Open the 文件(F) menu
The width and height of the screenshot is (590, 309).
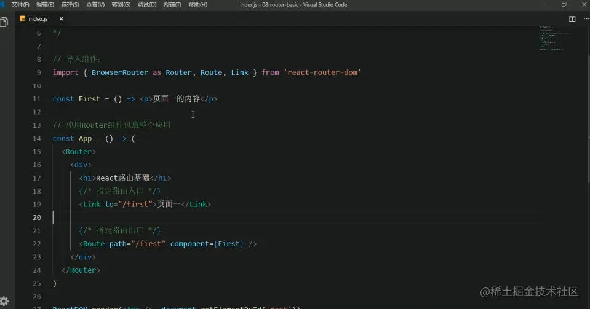click(x=20, y=4)
